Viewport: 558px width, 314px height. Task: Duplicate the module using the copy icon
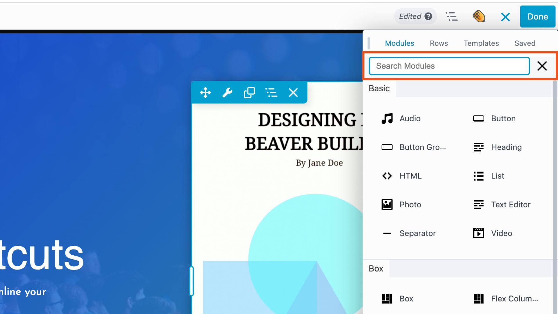(x=249, y=93)
